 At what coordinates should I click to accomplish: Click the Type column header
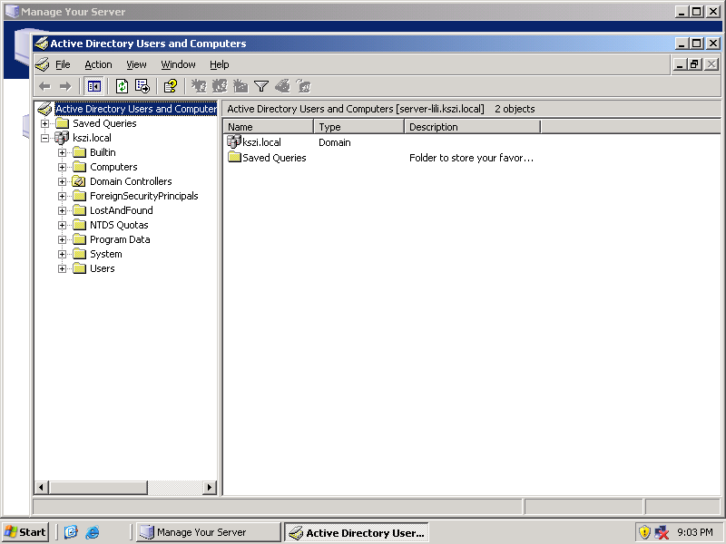click(x=358, y=127)
